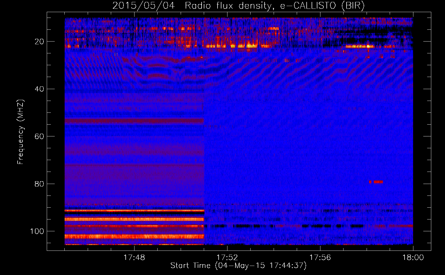Viewport: 445px width, 275px height.
Task: Click the '18:00' time tick label
Action: click(413, 258)
